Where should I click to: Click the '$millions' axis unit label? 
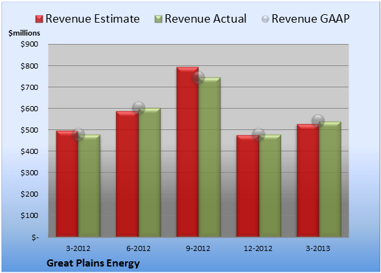point(24,33)
